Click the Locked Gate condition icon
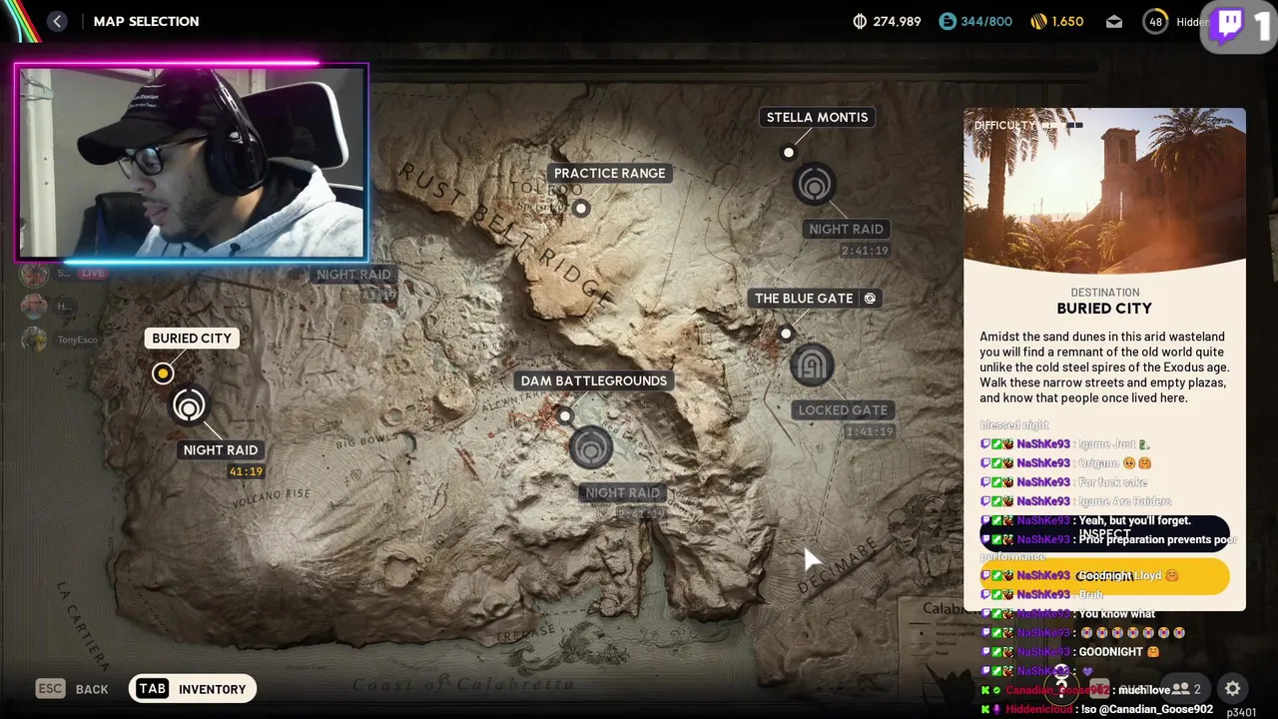Viewport: 1278px width, 719px height. tap(812, 365)
